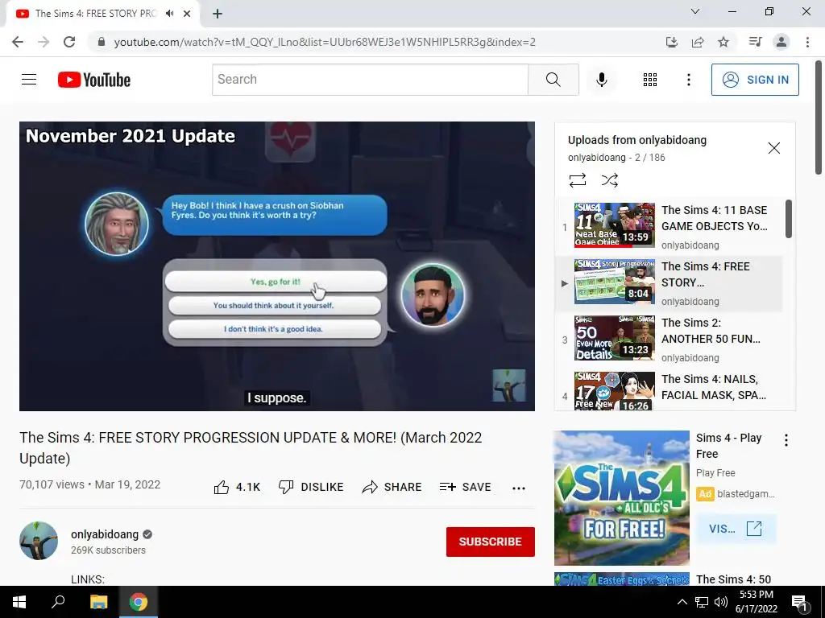Reload the YouTube page
825x618 pixels.
[x=69, y=42]
